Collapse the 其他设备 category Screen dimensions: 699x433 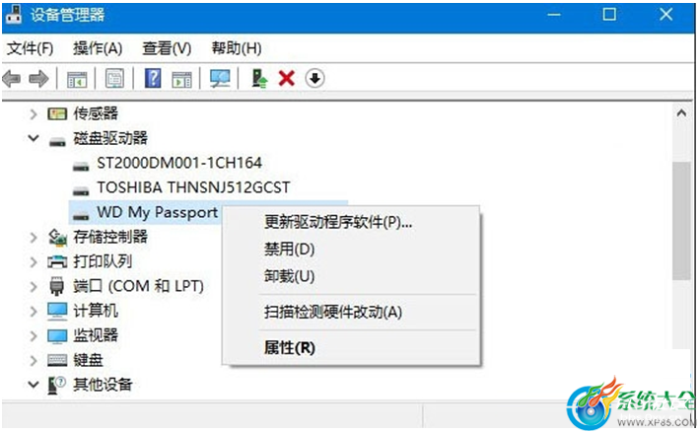click(x=34, y=384)
